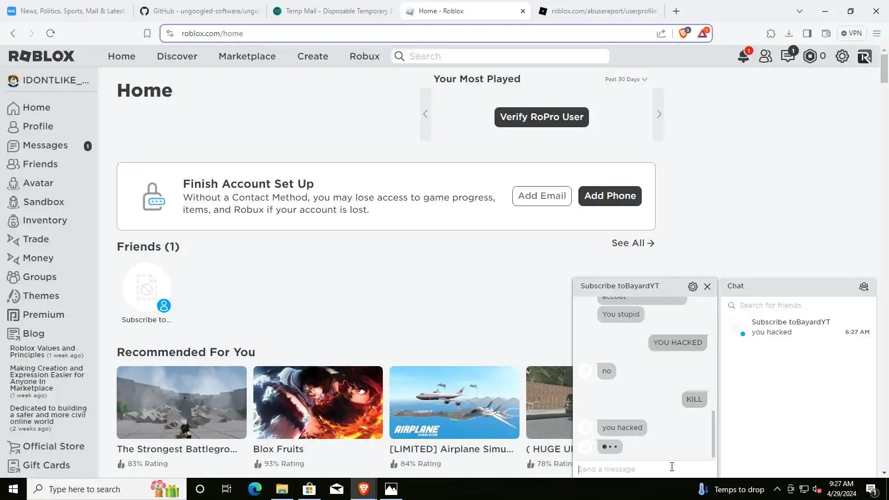Open the friends icon in top bar

(766, 56)
